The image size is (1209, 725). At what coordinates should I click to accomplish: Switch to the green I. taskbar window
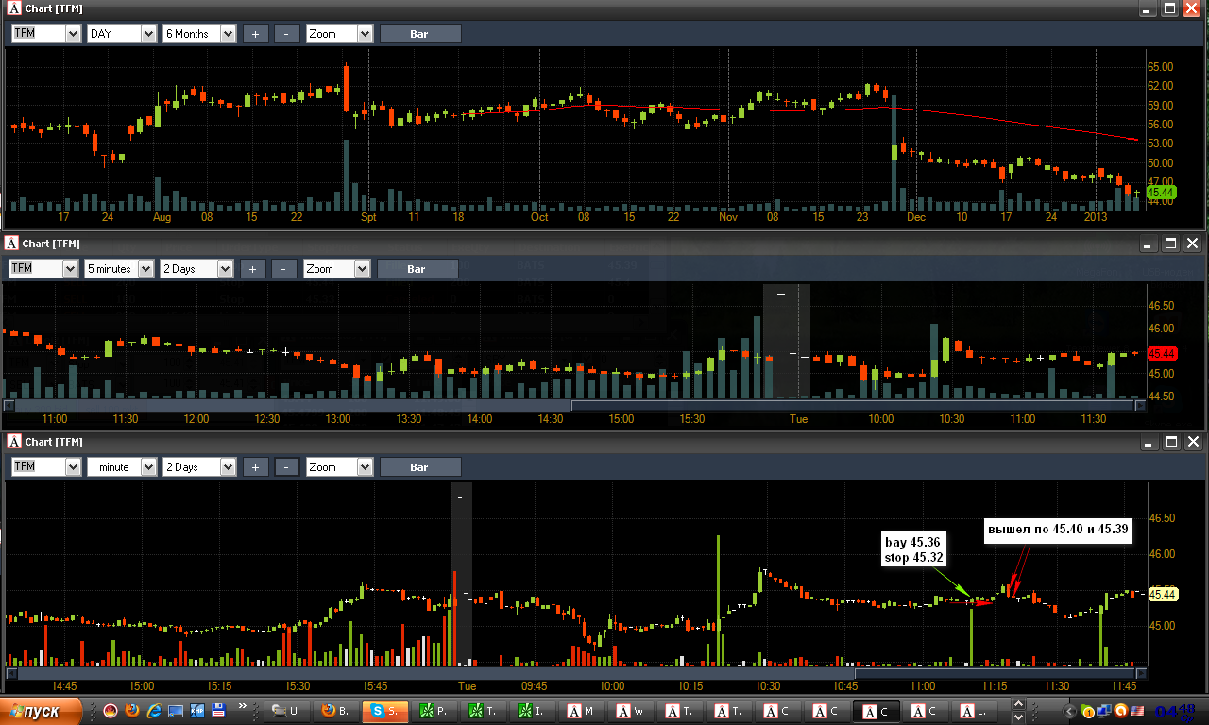[533, 711]
